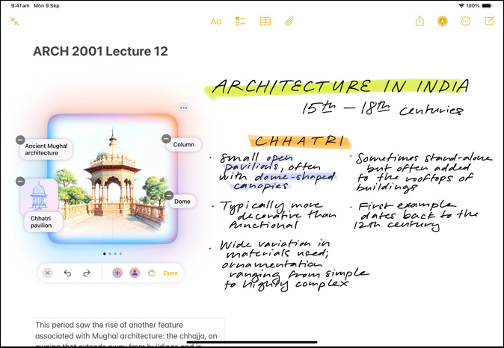Screen dimensions: 504x348
Task: Choose a person using the person icon
Action: coord(135,273)
